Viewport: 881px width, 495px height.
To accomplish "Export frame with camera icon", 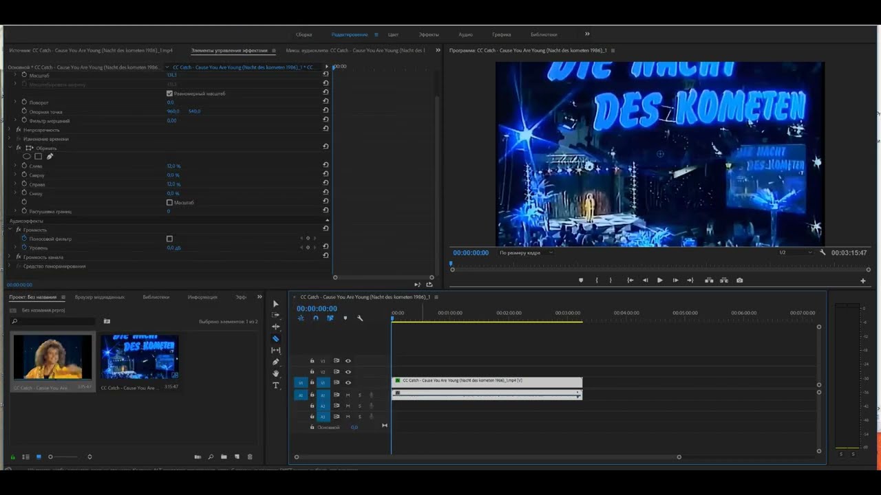I will 739,280.
